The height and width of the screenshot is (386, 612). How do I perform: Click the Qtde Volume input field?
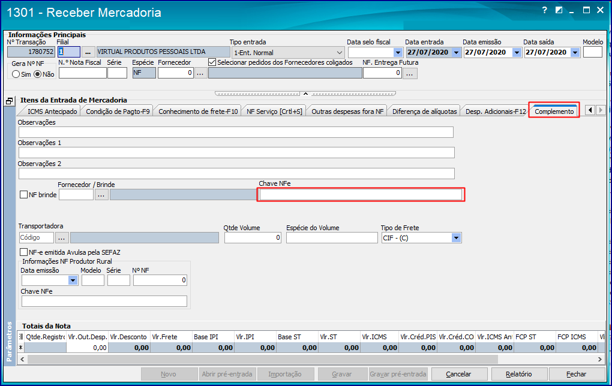[x=253, y=238]
